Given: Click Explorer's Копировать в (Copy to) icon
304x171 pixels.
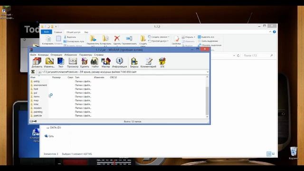Looking at the screenshot, I should coord(105,38).
